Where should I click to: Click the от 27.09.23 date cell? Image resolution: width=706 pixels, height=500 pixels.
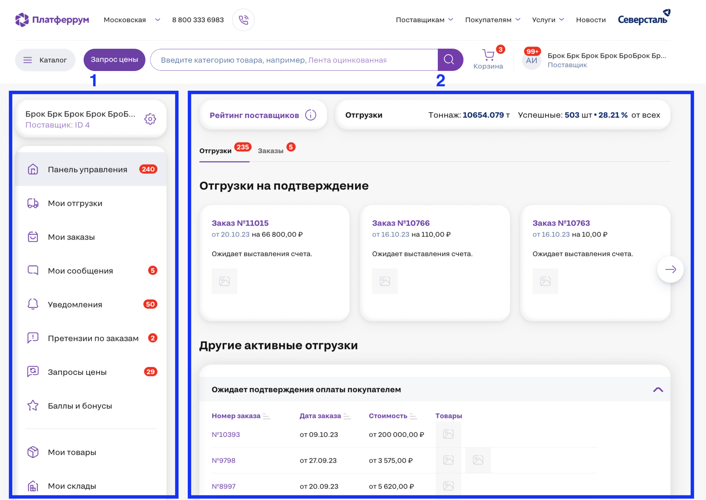coord(318,461)
